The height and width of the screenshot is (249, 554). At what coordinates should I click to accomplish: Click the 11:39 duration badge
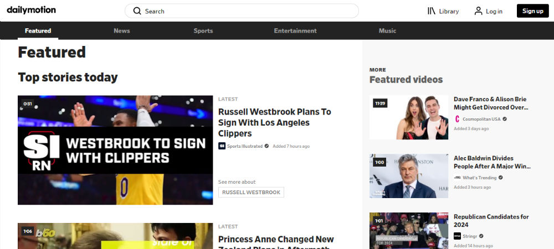(x=380, y=103)
